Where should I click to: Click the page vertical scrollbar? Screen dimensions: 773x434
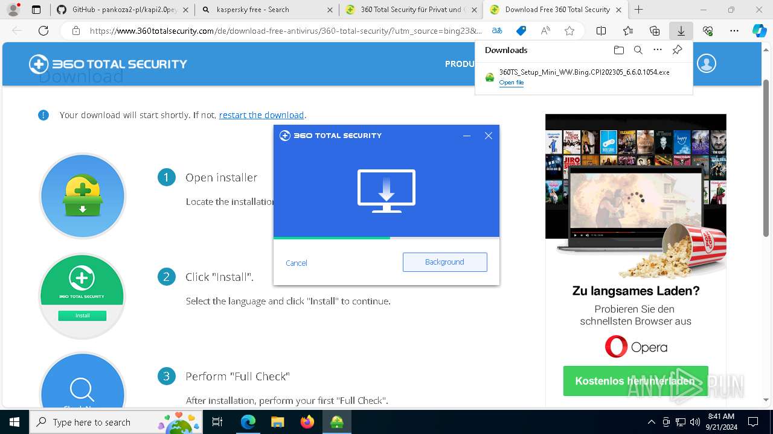(767, 158)
